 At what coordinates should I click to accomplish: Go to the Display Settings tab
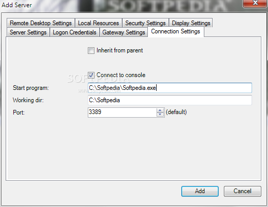[x=191, y=23]
